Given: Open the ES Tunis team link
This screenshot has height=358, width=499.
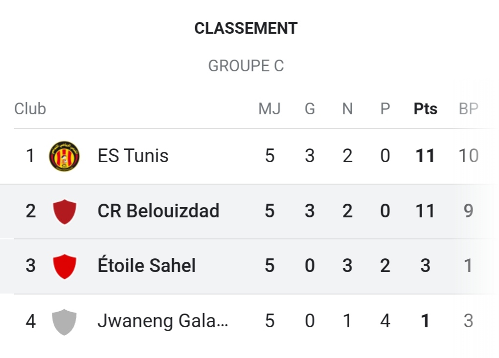Looking at the screenshot, I should point(133,156).
